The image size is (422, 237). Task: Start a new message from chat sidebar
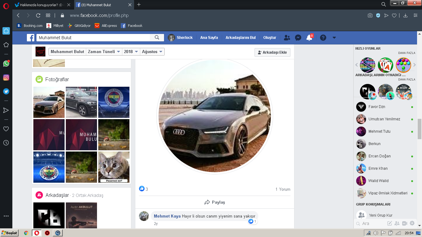390,223
